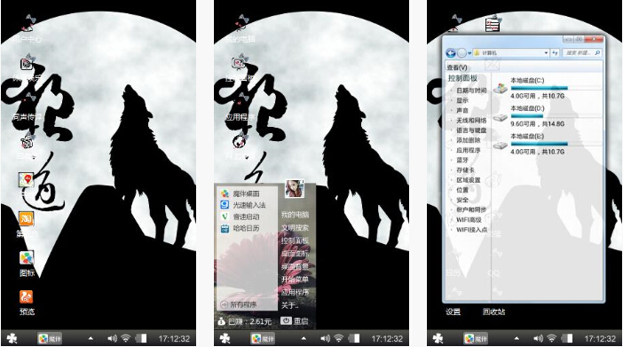Expand tray arrow on left screen taskbar
The image size is (623, 347).
(x=91, y=339)
